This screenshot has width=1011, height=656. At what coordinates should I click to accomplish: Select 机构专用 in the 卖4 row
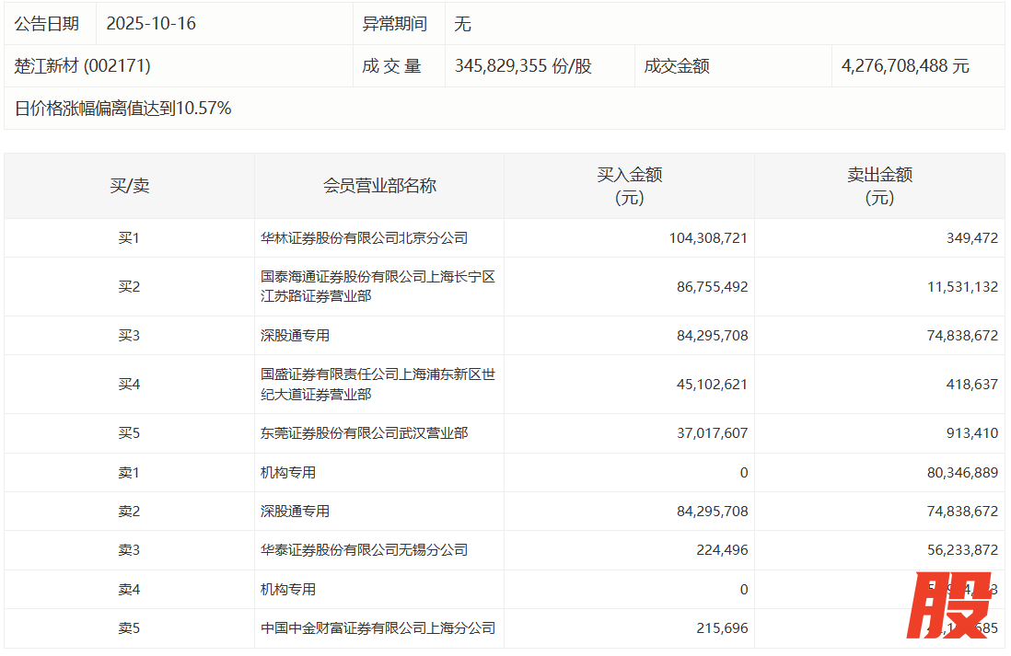288,589
